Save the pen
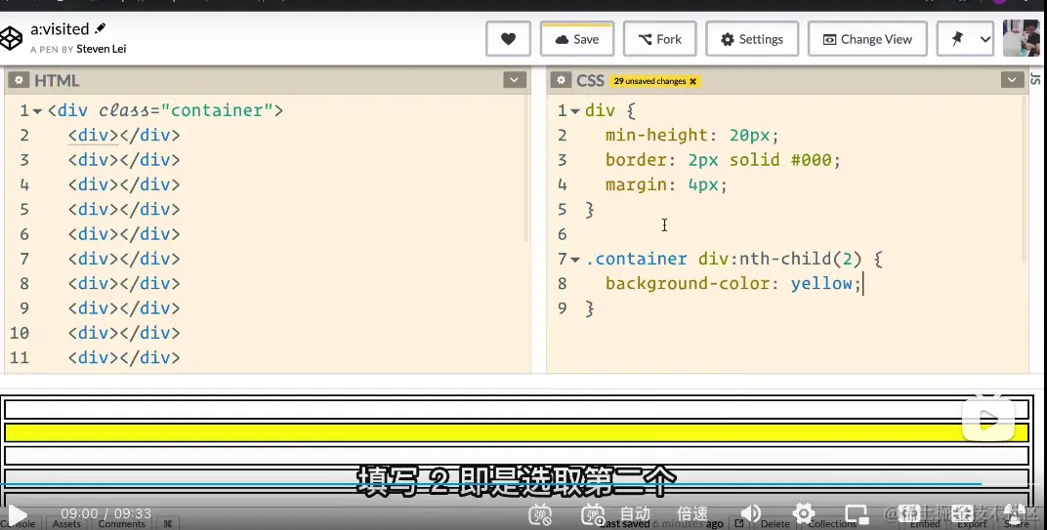Viewport: 1047px width, 530px height. click(x=577, y=39)
